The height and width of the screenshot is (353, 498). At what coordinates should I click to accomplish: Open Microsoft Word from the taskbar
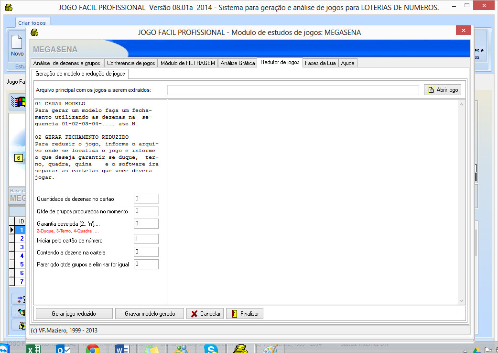pyautogui.click(x=122, y=349)
